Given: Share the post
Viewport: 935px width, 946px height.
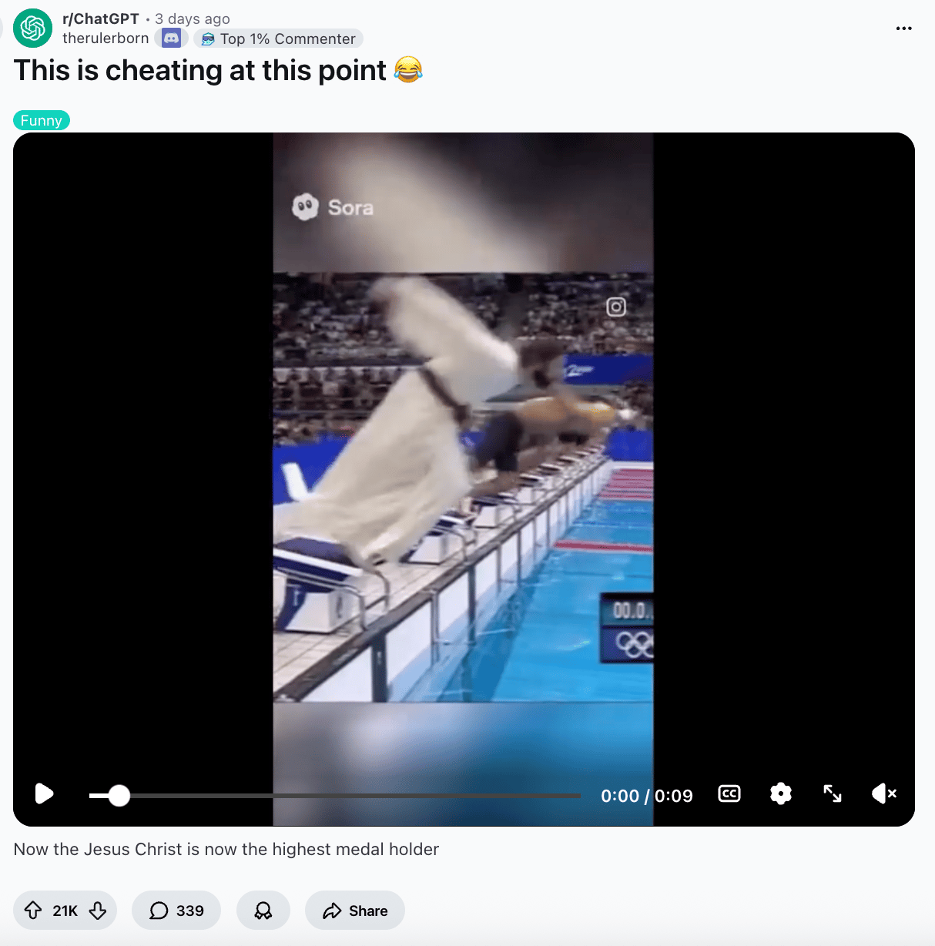Looking at the screenshot, I should [x=355, y=911].
